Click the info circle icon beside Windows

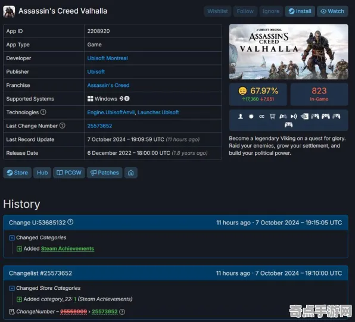pos(127,98)
